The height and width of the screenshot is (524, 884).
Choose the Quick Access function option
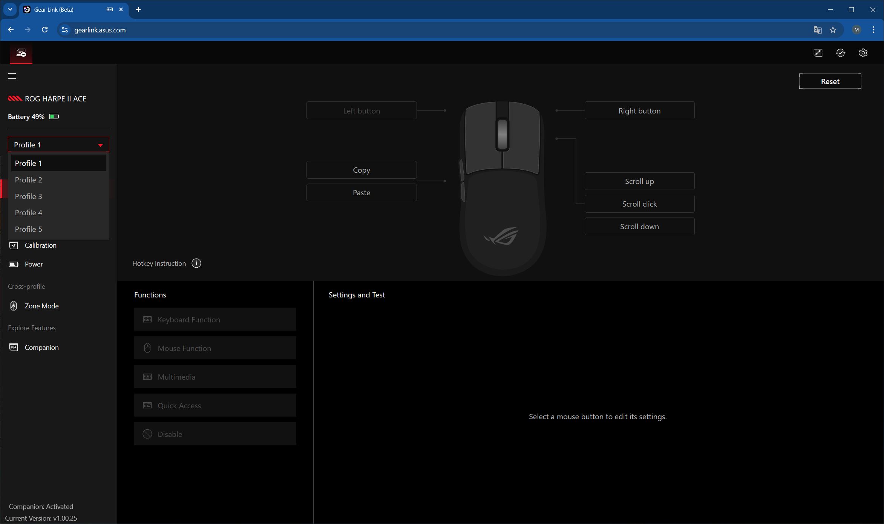click(x=215, y=405)
